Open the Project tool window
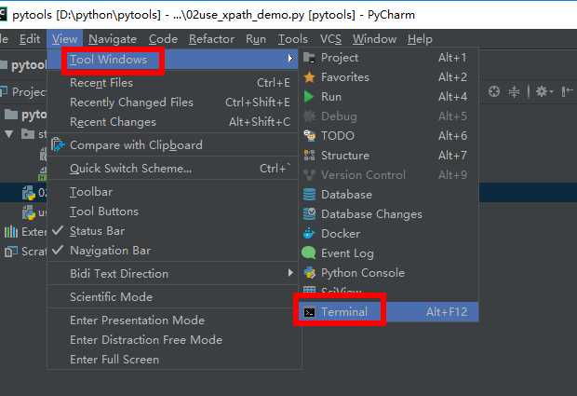Screen dimensions: 577x396 389,58
